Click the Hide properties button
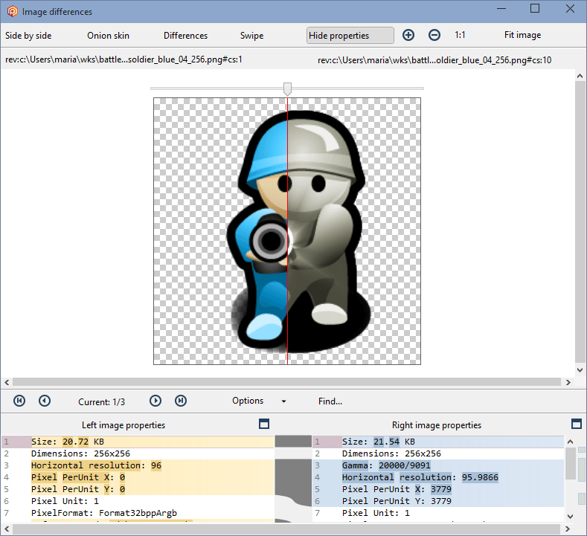587x536 pixels. pos(350,36)
